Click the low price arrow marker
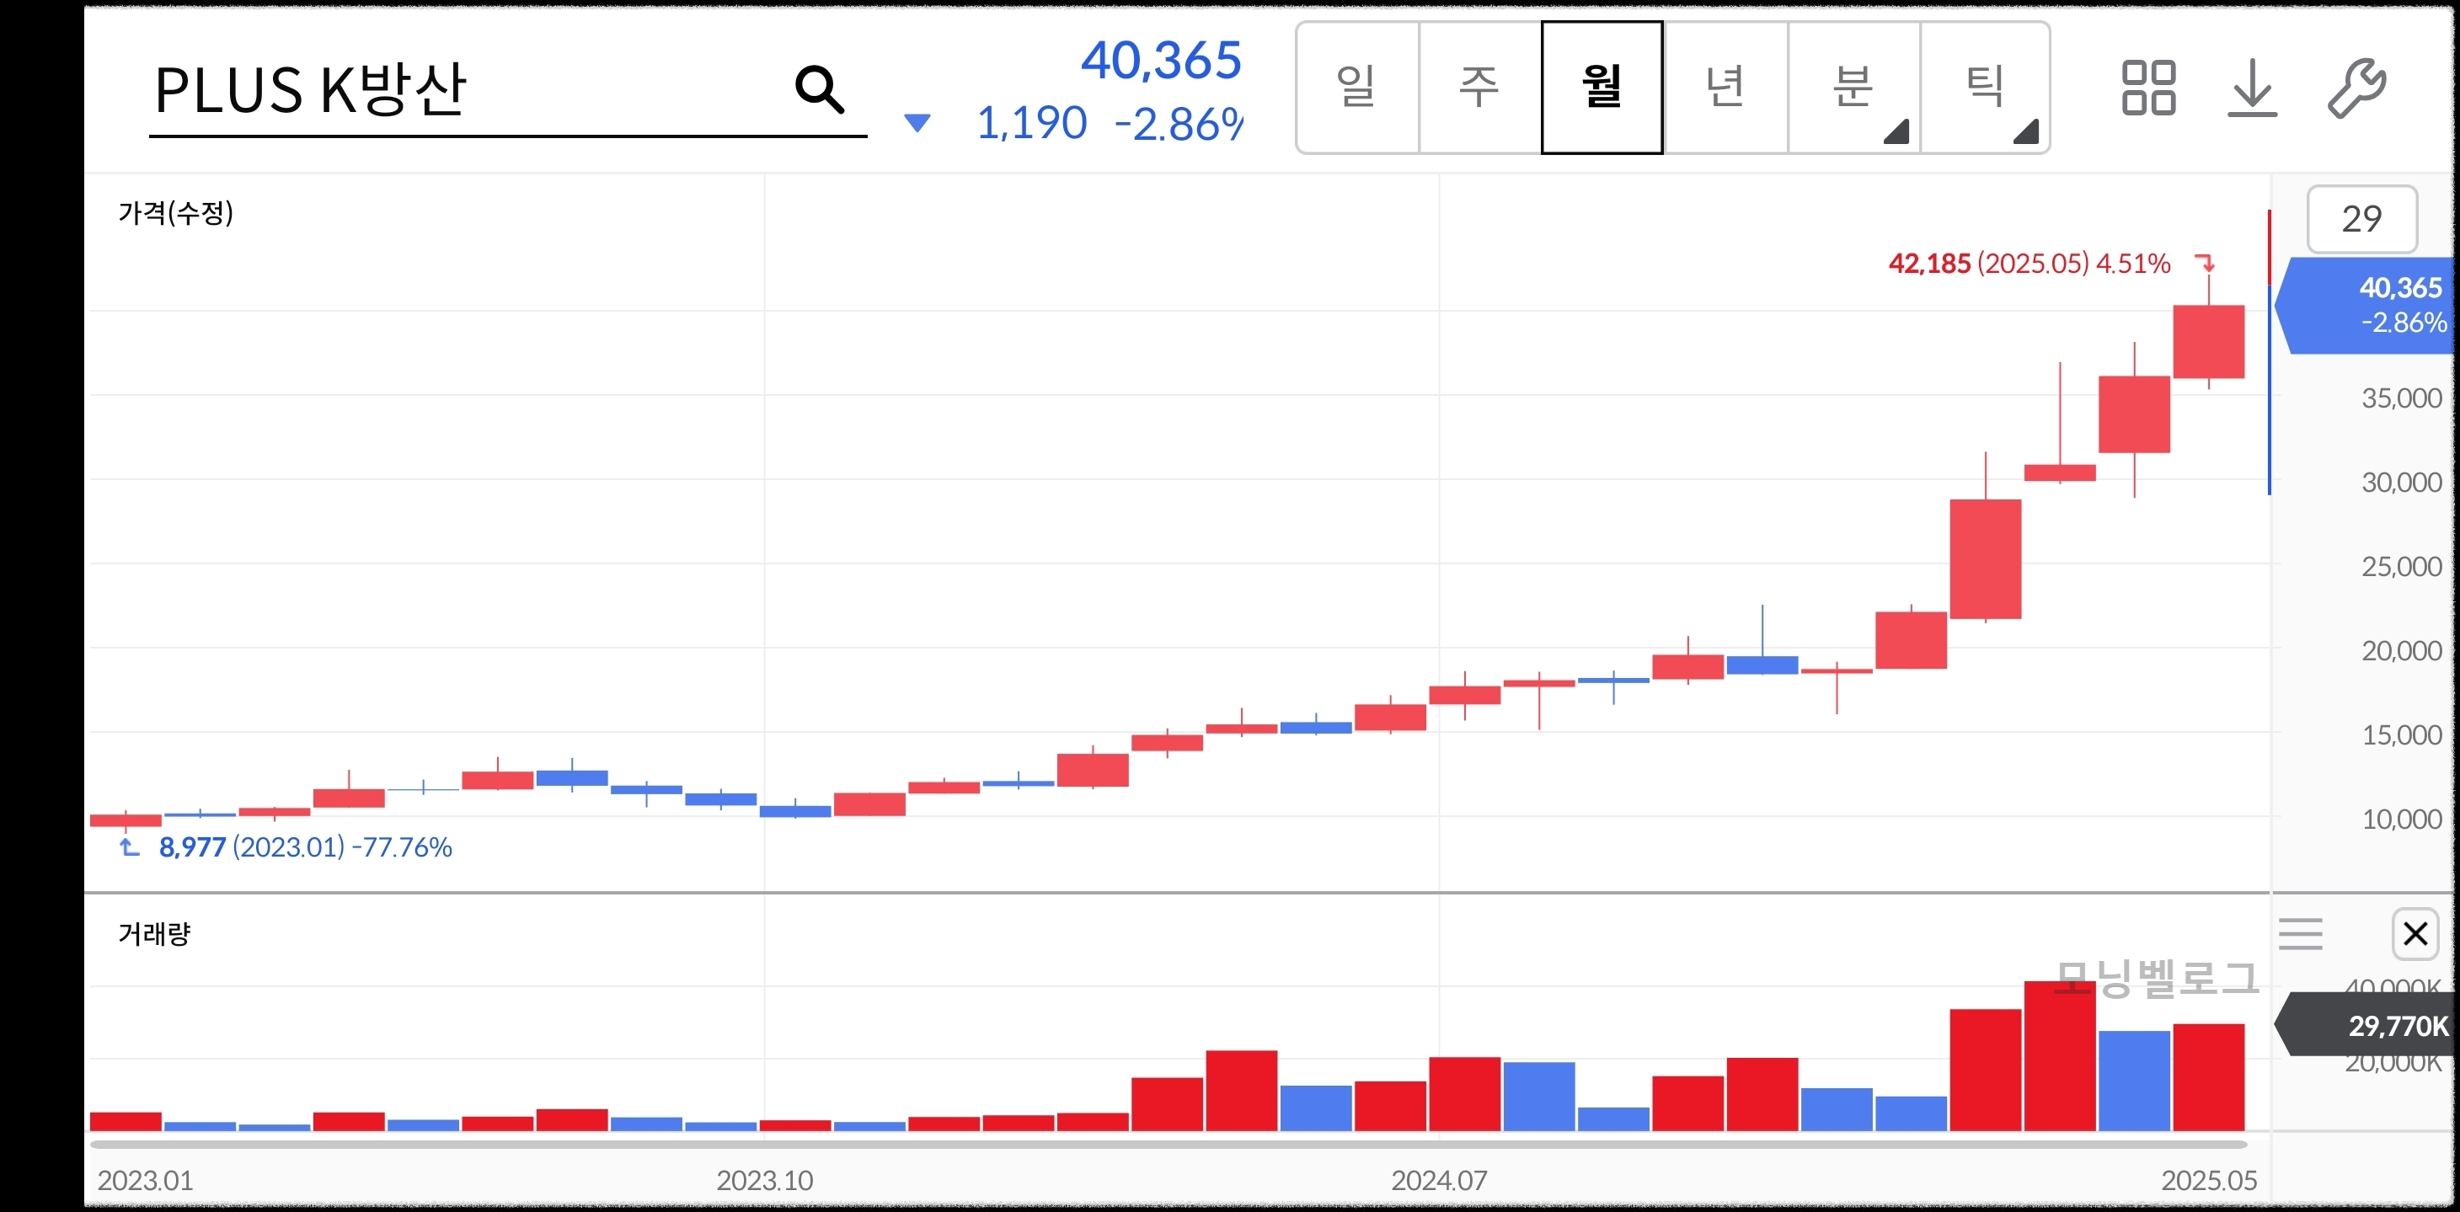2460x1212 pixels. coord(129,847)
